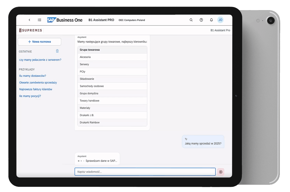Select example 'Ile mamy pozycji?'
Screen dimensions: 290x192
30,96
